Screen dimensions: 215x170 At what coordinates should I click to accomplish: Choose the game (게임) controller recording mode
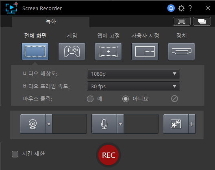(72, 52)
